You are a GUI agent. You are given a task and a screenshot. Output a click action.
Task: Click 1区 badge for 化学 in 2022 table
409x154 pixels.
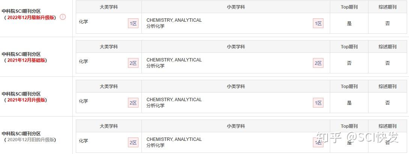133,24
